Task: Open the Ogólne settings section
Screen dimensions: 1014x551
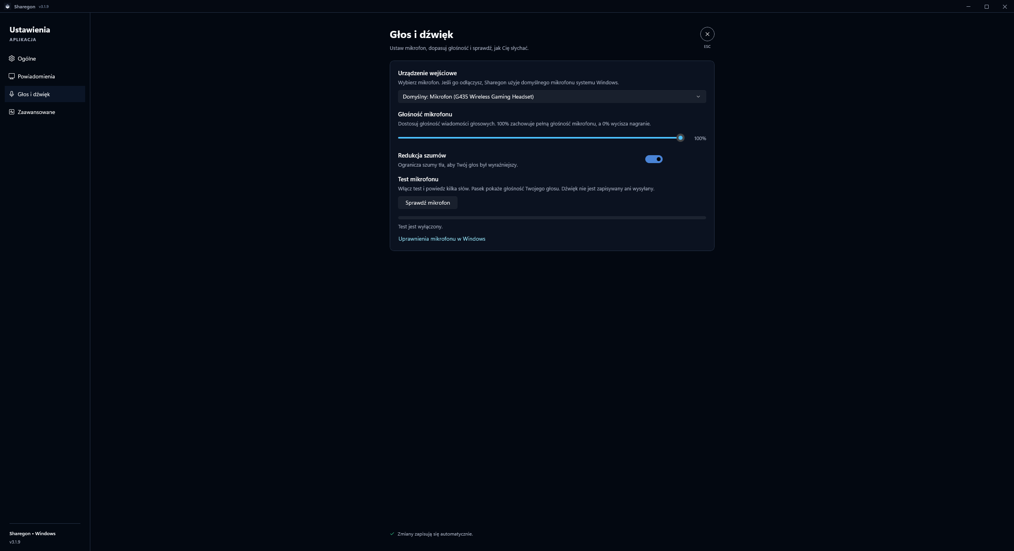Action: [45, 59]
